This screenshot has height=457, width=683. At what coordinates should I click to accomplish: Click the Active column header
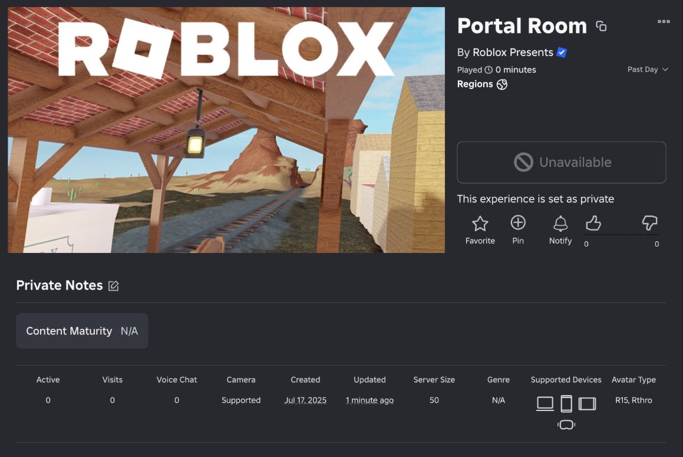click(x=48, y=380)
